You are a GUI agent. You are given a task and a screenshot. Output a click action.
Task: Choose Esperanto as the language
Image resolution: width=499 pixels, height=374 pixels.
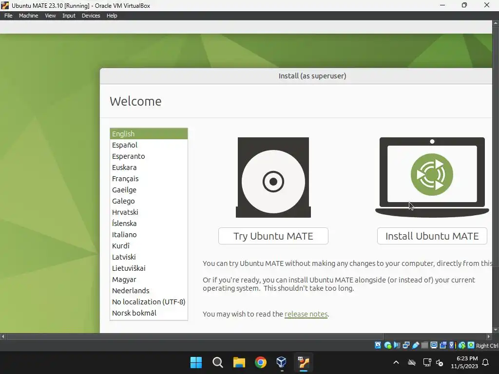[149, 156]
